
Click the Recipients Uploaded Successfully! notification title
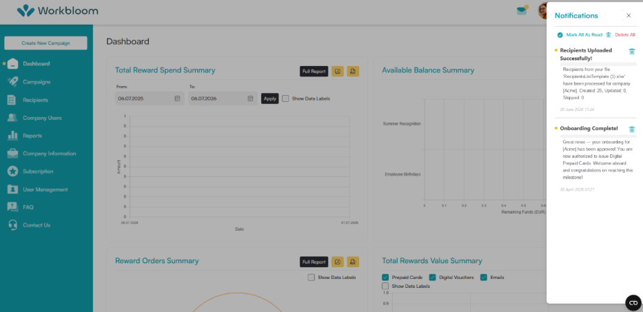point(586,54)
